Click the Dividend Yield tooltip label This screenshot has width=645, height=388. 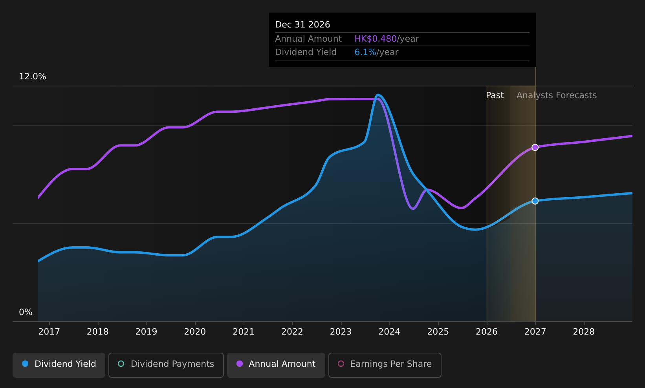pos(306,52)
